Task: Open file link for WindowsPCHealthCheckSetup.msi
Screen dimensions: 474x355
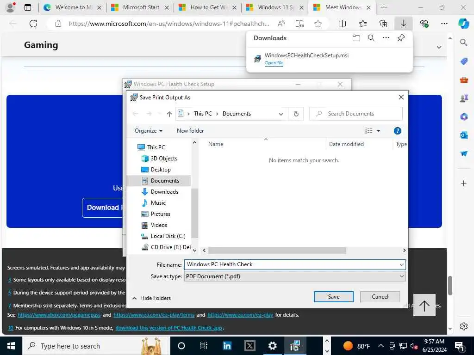Action: 274,63
